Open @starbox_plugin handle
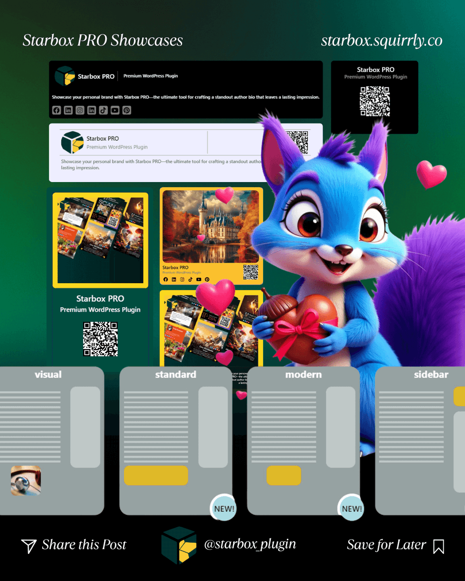Viewport: 465px width, 581px height. pyautogui.click(x=250, y=544)
